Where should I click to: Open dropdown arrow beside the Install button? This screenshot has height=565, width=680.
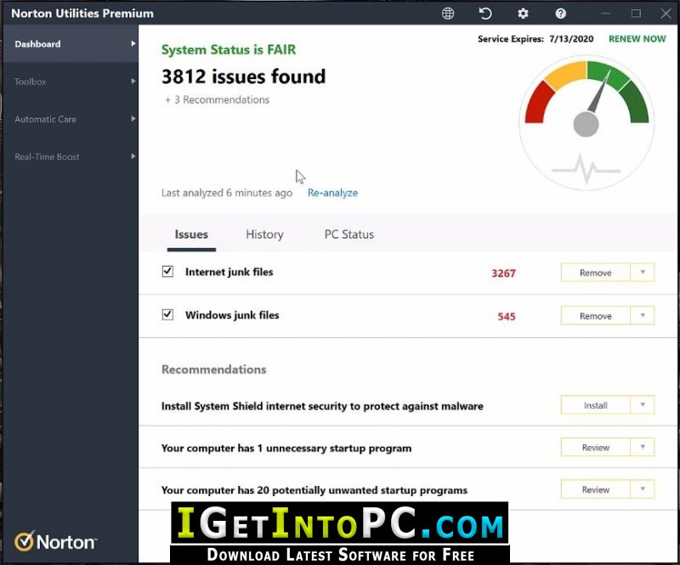coord(643,405)
